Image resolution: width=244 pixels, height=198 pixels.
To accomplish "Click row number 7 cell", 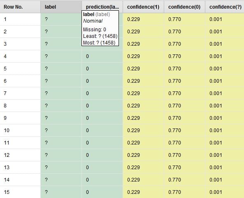I will coord(20,93).
